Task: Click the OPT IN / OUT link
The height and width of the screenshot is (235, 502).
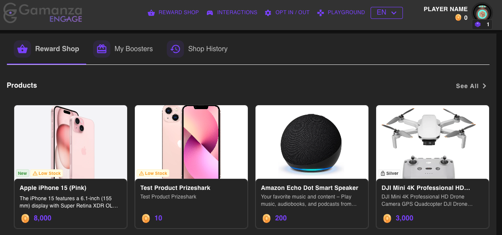Action: coord(292,13)
